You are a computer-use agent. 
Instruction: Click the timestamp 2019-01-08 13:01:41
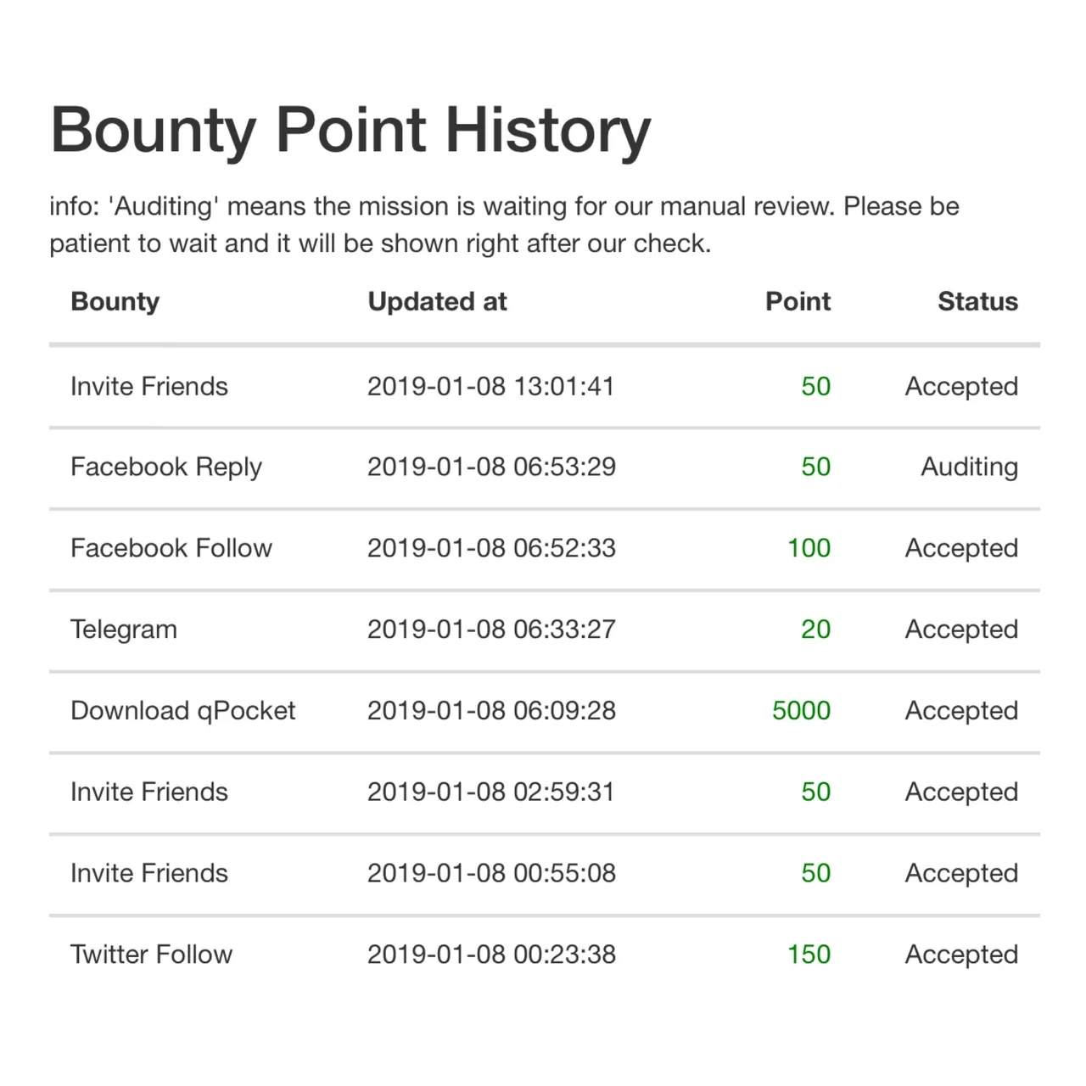pyautogui.click(x=490, y=386)
